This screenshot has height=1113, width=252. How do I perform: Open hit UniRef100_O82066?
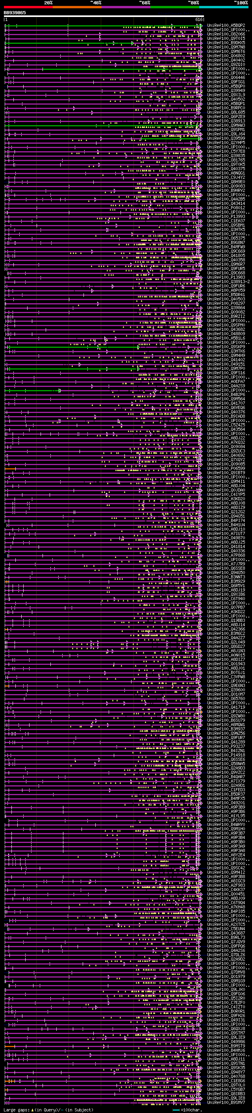tap(226, 34)
